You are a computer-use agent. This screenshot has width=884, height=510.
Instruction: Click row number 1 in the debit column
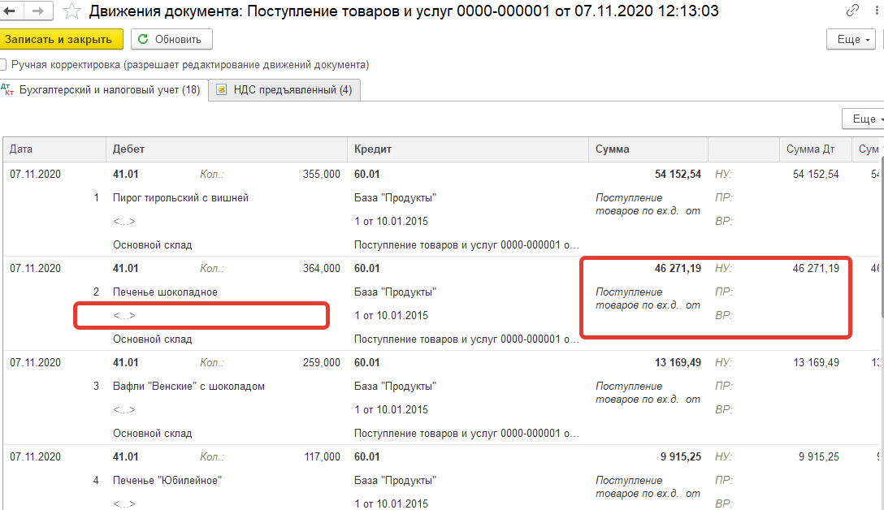(97, 198)
